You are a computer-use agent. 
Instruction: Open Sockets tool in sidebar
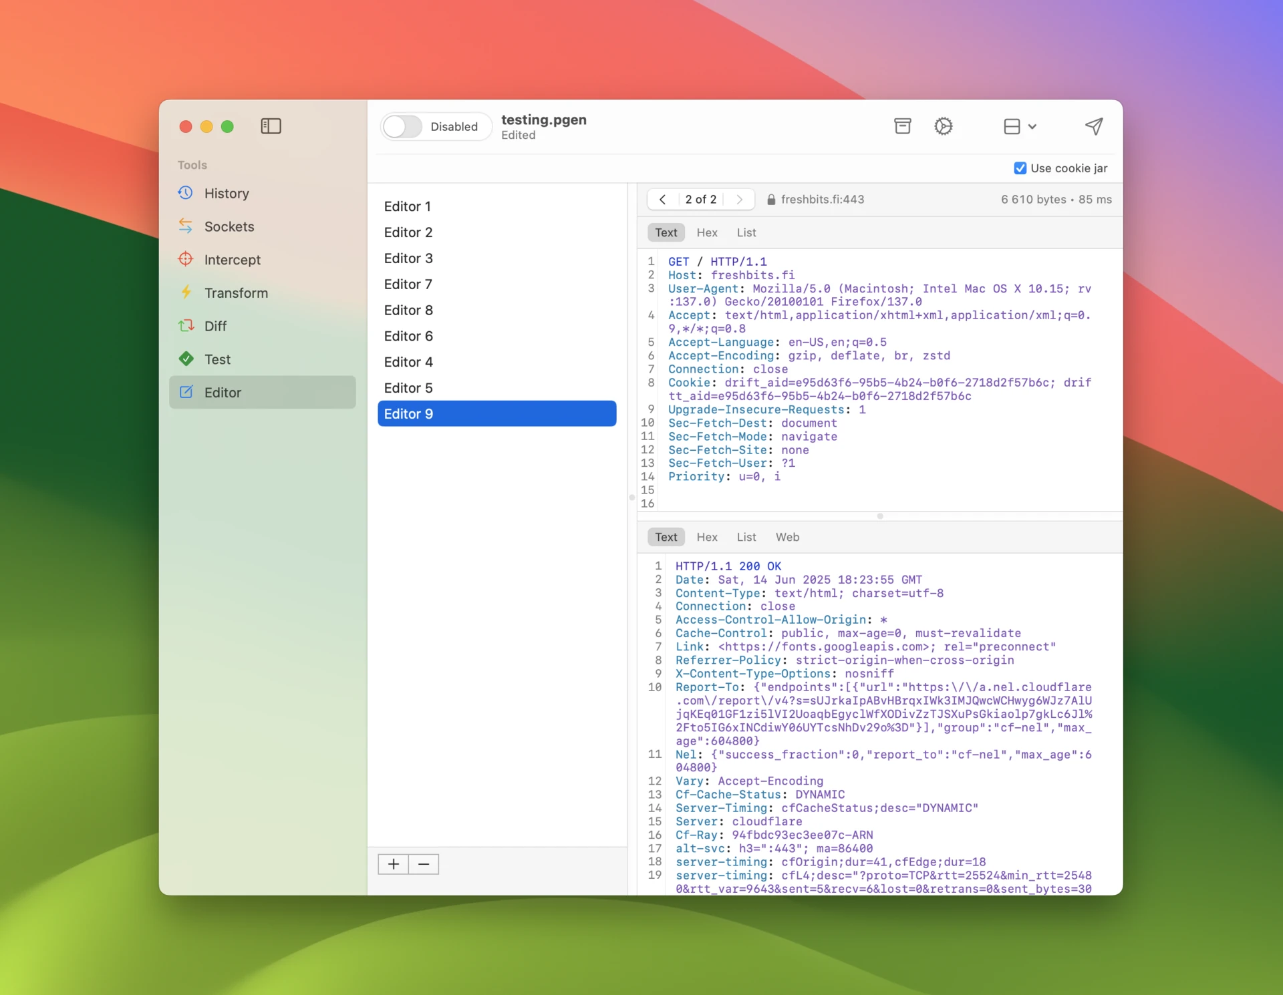tap(229, 227)
